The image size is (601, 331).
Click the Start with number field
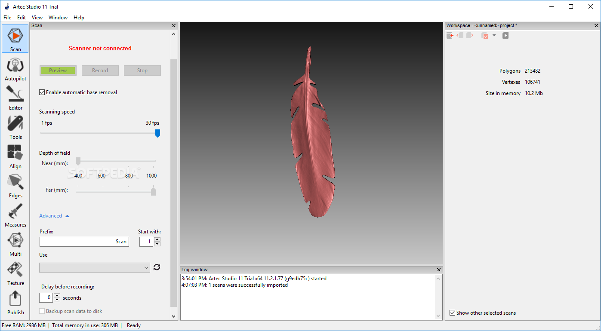point(146,242)
